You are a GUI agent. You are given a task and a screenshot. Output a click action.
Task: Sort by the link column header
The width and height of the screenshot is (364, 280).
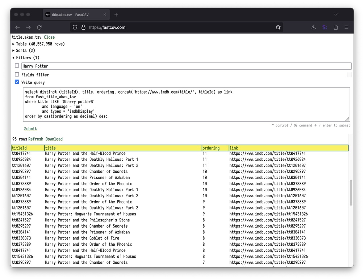pyautogui.click(x=288, y=148)
